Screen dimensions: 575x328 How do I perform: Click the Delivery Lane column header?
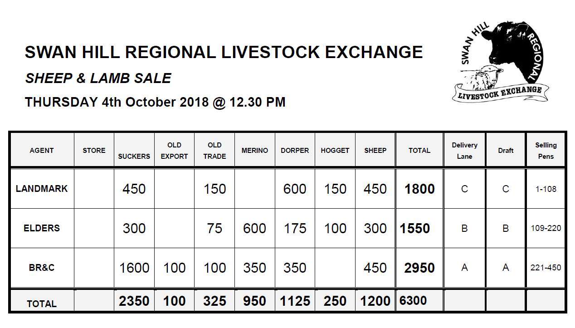click(464, 151)
